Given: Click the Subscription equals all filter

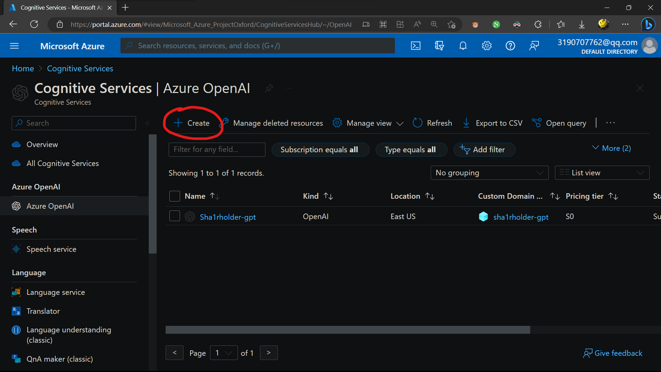Looking at the screenshot, I should tap(319, 149).
